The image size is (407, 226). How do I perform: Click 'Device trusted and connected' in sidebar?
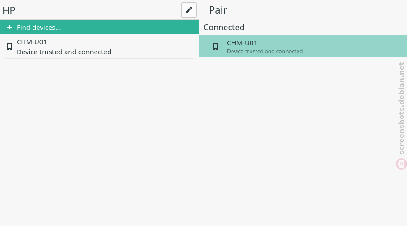click(64, 52)
